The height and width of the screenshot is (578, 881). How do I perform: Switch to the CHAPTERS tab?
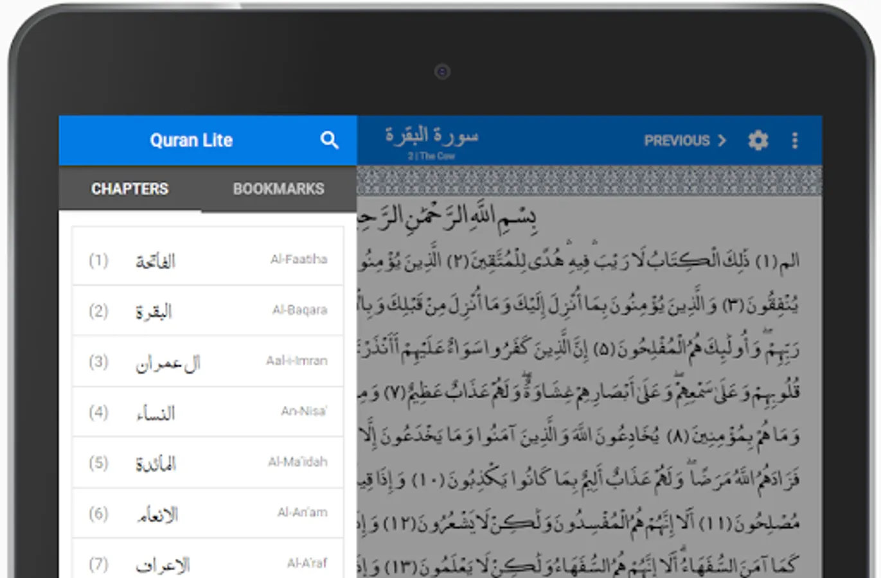130,189
